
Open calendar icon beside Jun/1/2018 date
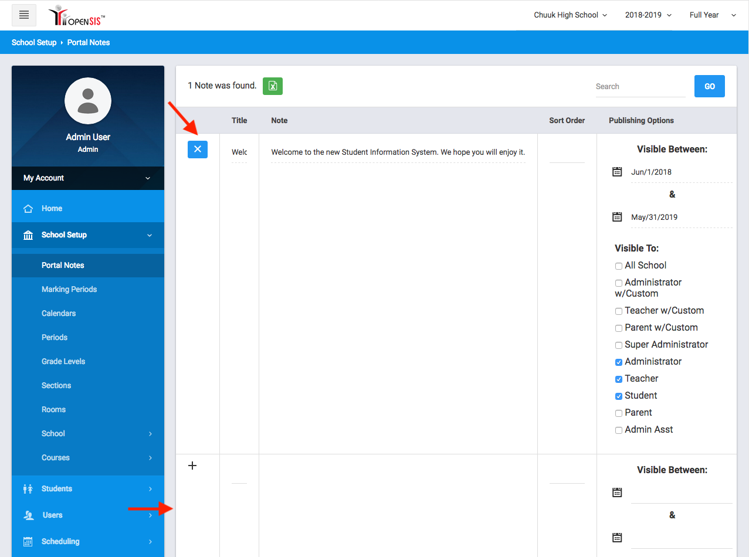point(617,172)
